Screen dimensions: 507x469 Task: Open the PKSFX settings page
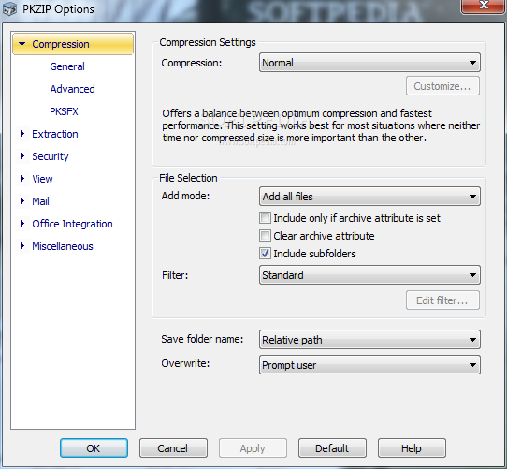(x=64, y=111)
